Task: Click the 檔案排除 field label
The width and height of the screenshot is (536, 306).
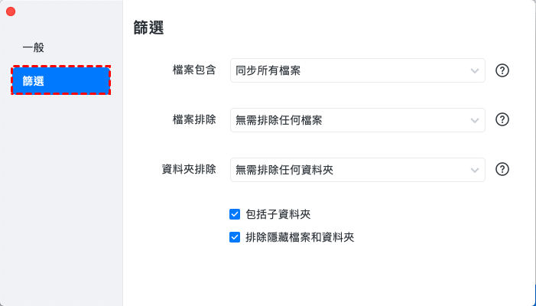Action: pyautogui.click(x=194, y=119)
